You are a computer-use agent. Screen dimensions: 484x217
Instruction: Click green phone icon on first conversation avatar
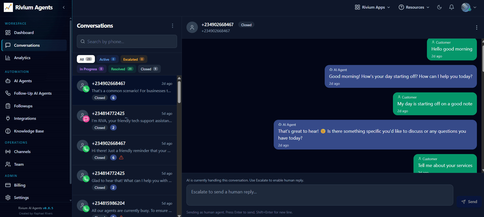(x=86, y=89)
